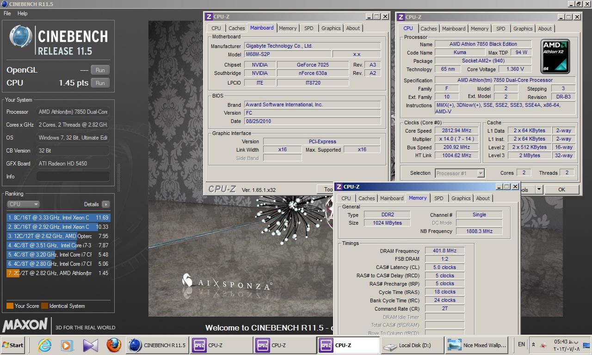The height and width of the screenshot is (355, 592).
Task: Click the AMD Athlon X2 logo image
Action: 555,56
